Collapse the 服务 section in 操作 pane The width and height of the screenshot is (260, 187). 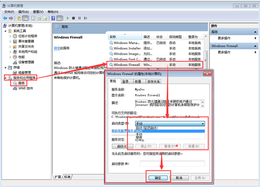click(255, 32)
